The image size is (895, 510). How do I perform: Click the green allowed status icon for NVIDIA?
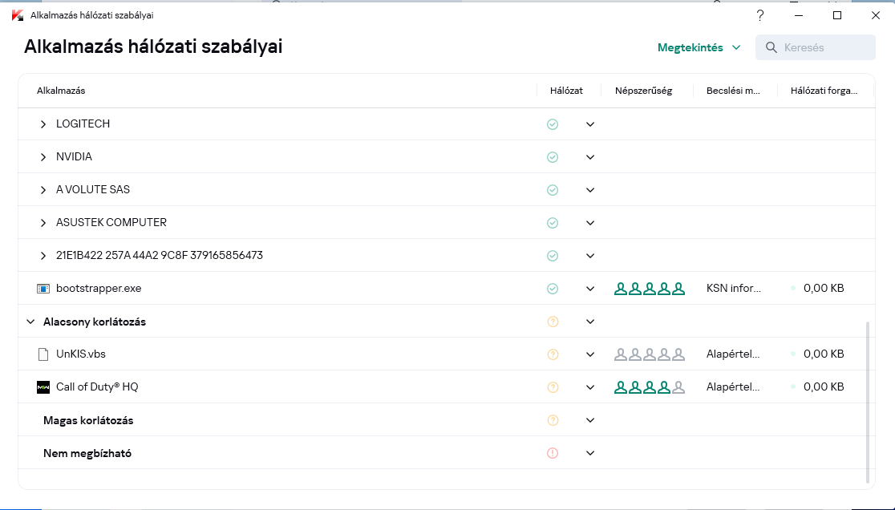point(552,157)
